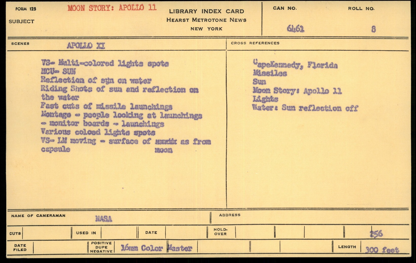Click the cameraman name 'NASA'
The height and width of the screenshot is (263, 416).
[x=103, y=219]
